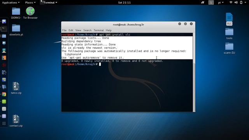Open the scann-ZU folder on the desktop

[x=229, y=48]
